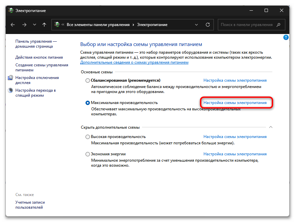Viewport: 295px width, 222px height.
Task: Open plan settings for Максимальная производительность
Action: point(235,103)
